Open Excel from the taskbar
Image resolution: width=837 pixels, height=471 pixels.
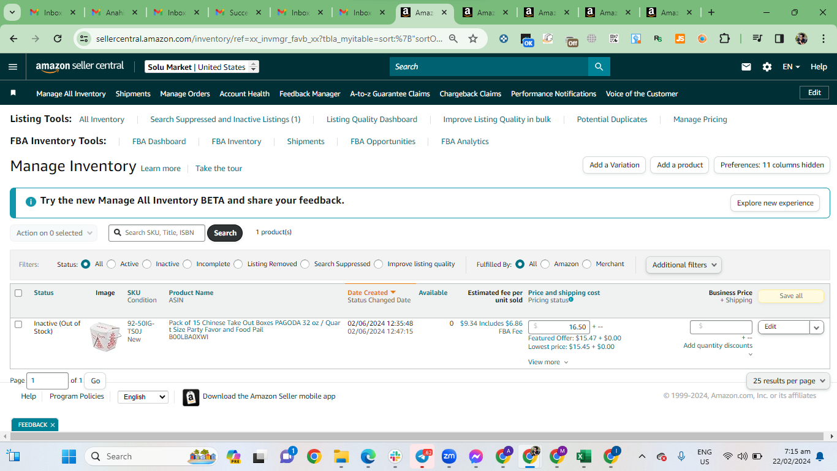(x=583, y=456)
